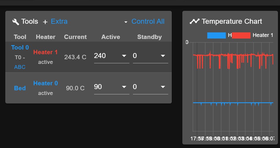Viewport: 280px width, 148px height.
Task: Open the Tool 0 standby temperature dropdown
Action: point(163,56)
